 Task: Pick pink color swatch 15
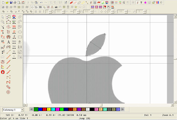[x=96, y=109]
